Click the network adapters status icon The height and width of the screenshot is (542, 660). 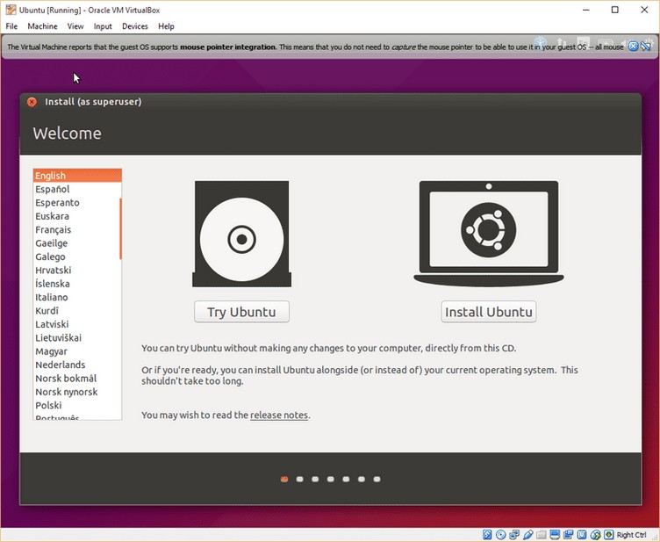click(514, 534)
